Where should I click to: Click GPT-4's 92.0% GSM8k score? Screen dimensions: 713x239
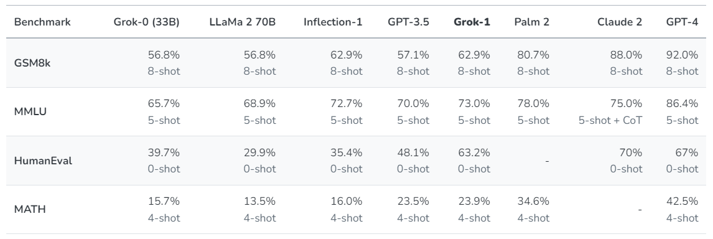tap(682, 55)
